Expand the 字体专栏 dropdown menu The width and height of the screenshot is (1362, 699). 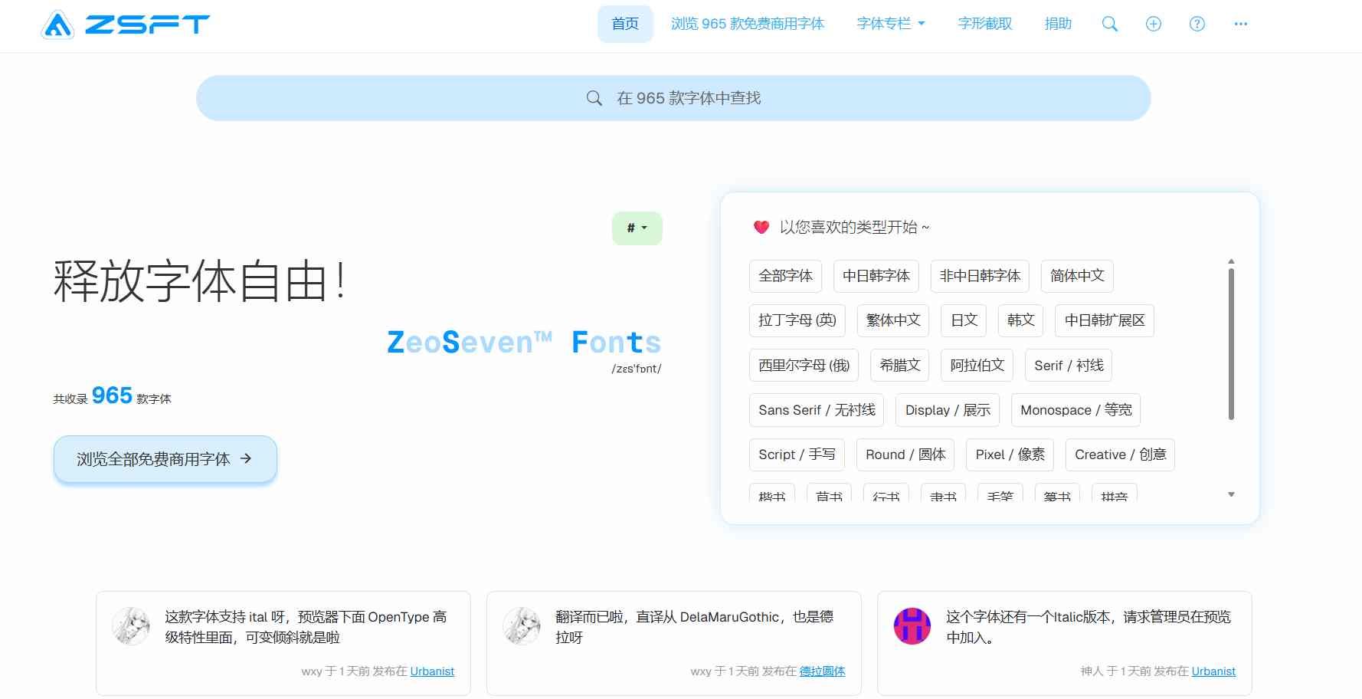[x=890, y=24]
